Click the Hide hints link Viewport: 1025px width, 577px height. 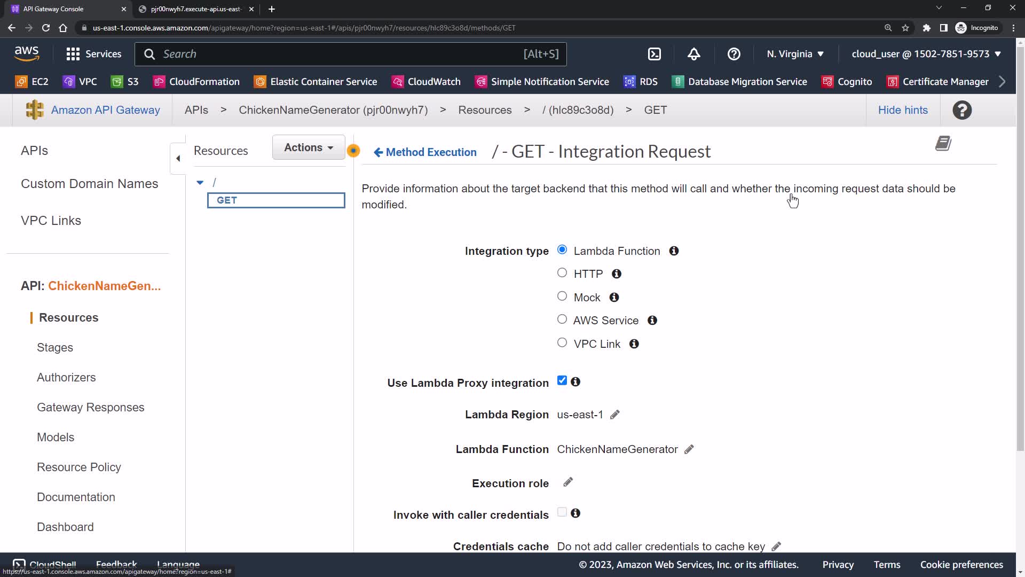903,110
